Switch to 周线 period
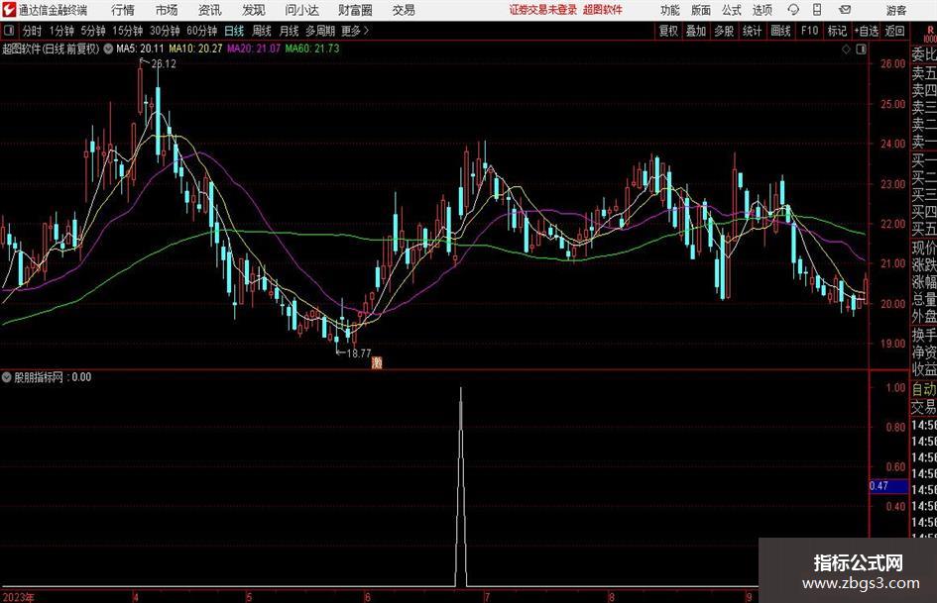Image resolution: width=937 pixels, height=603 pixels. pos(261,31)
